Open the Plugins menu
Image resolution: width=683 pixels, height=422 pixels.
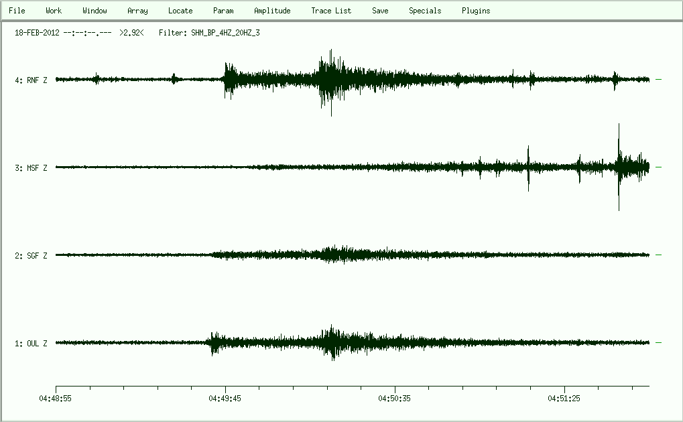point(476,11)
